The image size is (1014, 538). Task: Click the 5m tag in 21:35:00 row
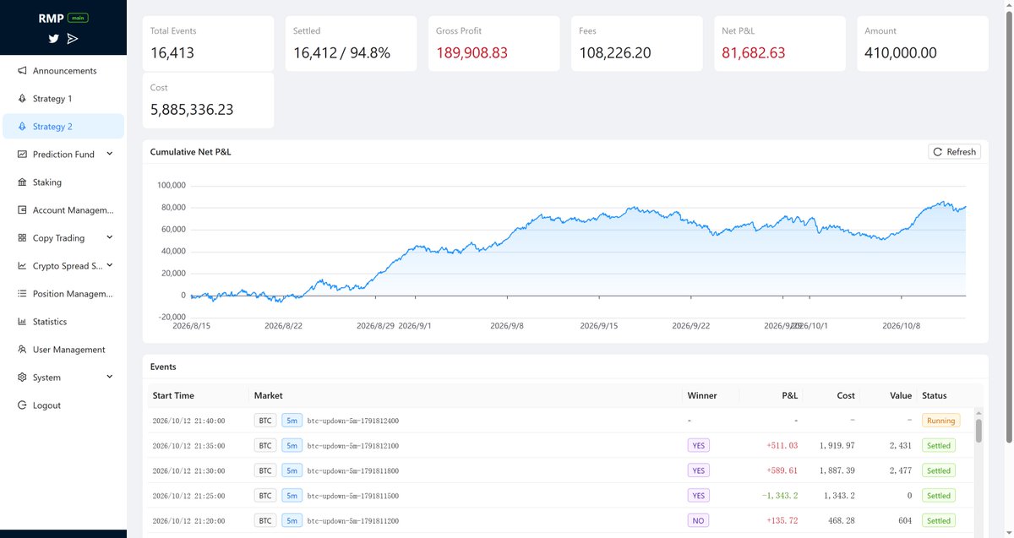coord(292,446)
